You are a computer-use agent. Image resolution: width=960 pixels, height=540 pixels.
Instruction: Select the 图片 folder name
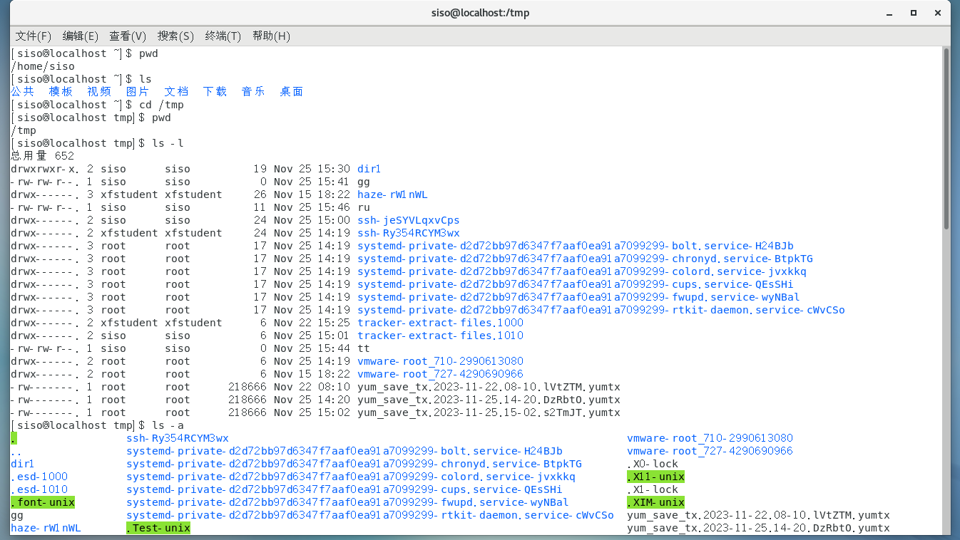[x=138, y=92]
